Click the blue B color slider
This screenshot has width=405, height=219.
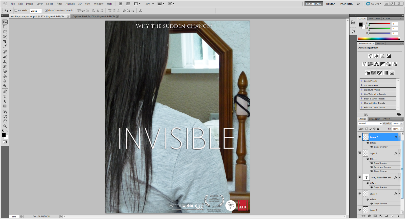pos(380,33)
